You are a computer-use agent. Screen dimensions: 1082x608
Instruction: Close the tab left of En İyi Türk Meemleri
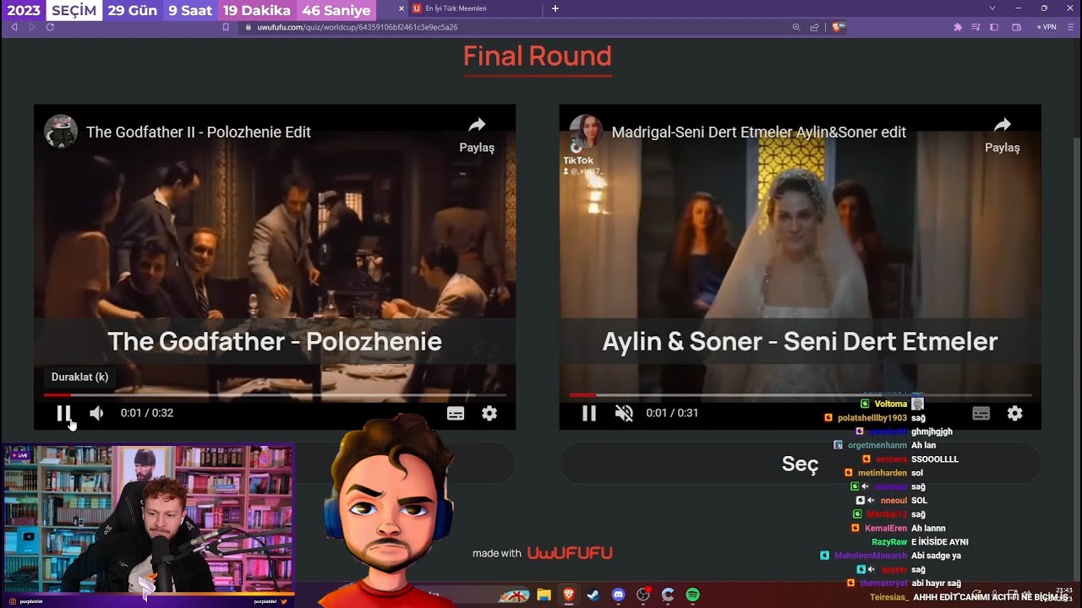(402, 8)
